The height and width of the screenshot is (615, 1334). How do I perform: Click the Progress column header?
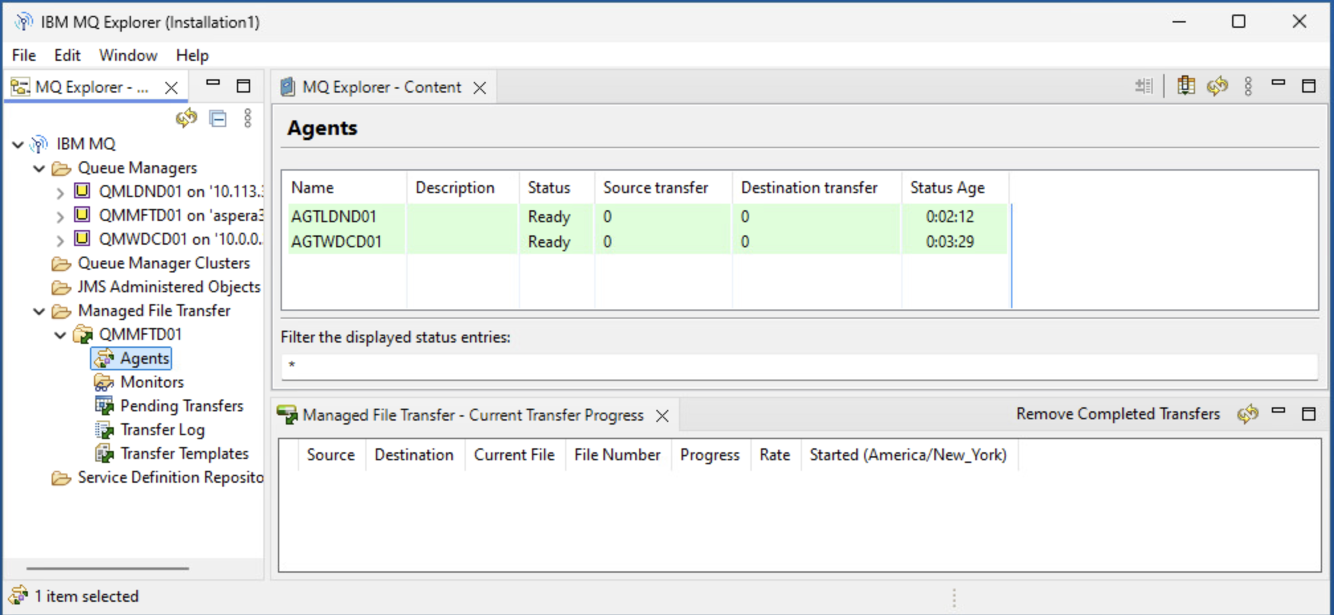tap(710, 455)
